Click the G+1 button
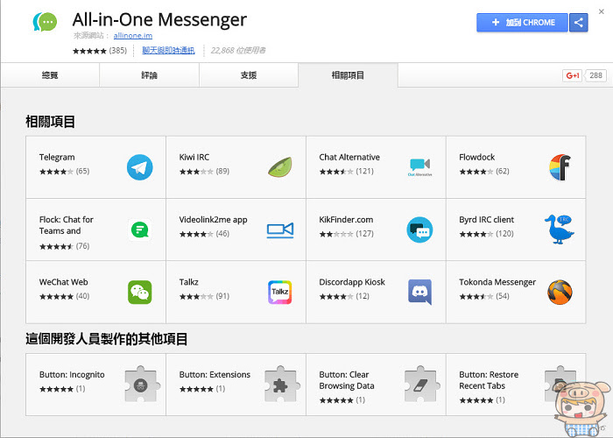613x438 pixels. click(573, 75)
